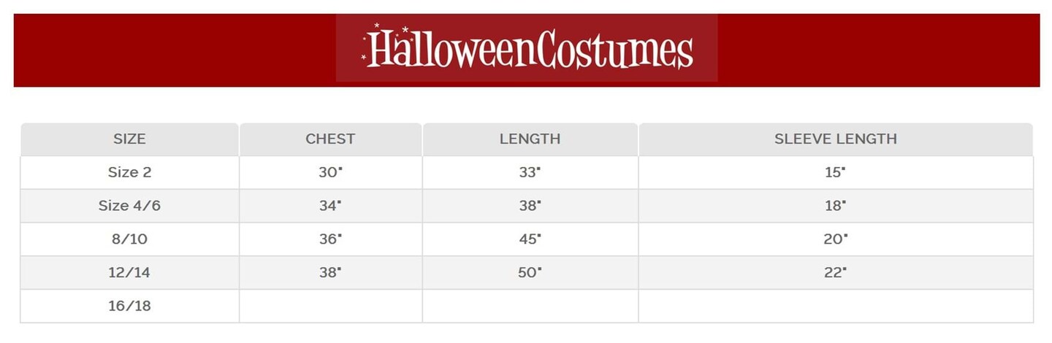
Task: Click the 30" chest value
Action: pos(330,172)
